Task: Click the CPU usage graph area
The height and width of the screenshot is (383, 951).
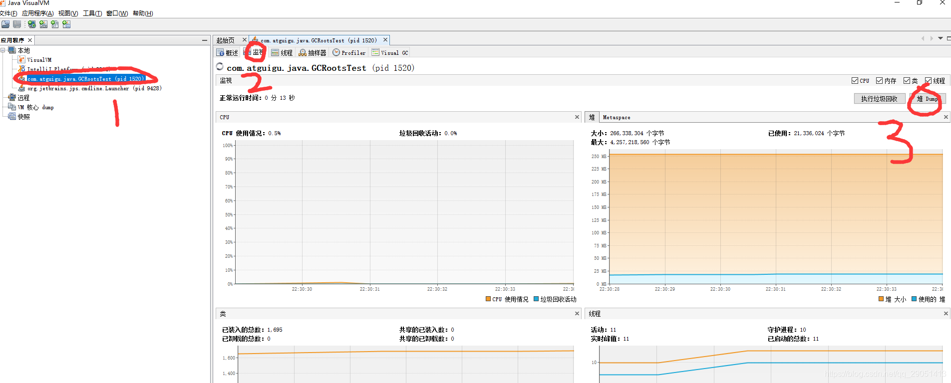Action: pos(404,212)
